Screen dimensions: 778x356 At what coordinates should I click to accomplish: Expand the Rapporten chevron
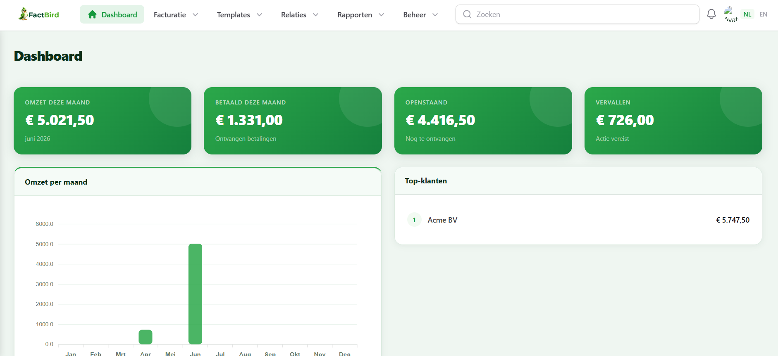[x=382, y=15]
